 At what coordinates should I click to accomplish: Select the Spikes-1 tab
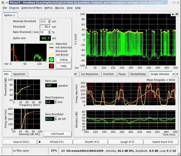tap(10, 15)
